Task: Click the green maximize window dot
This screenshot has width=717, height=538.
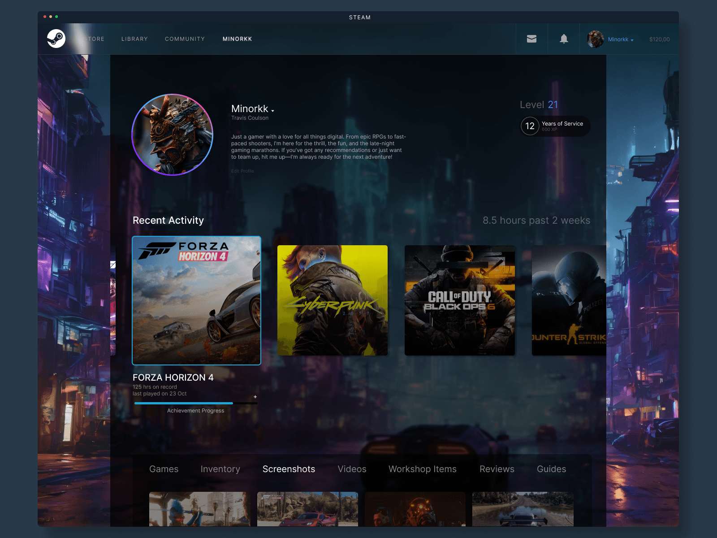Action: [x=56, y=17]
